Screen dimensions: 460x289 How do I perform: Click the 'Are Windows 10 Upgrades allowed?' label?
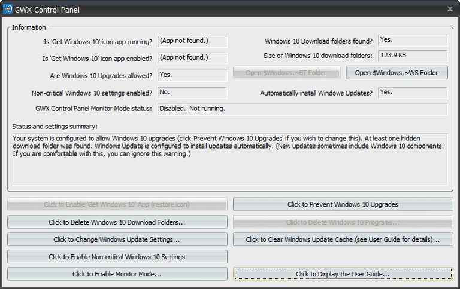101,76
